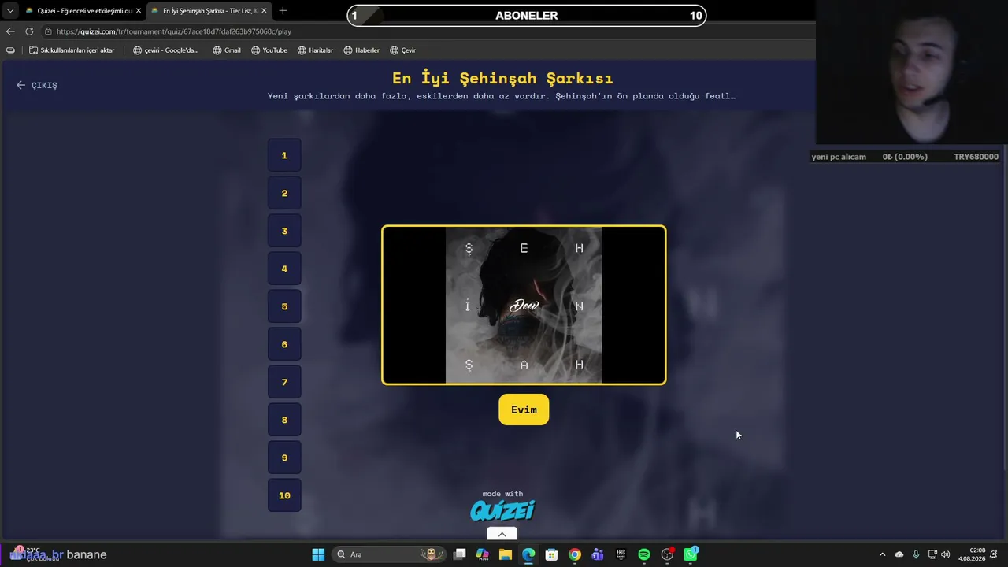The image size is (1008, 567).
Task: Click the microphone tray icon
Action: click(x=916, y=554)
